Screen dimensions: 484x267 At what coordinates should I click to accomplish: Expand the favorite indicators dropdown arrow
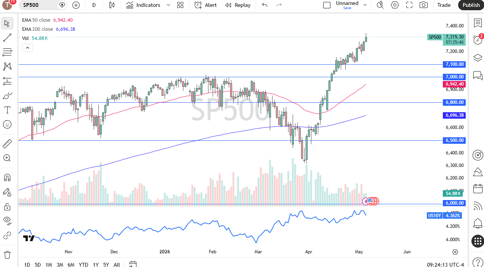(x=168, y=5)
